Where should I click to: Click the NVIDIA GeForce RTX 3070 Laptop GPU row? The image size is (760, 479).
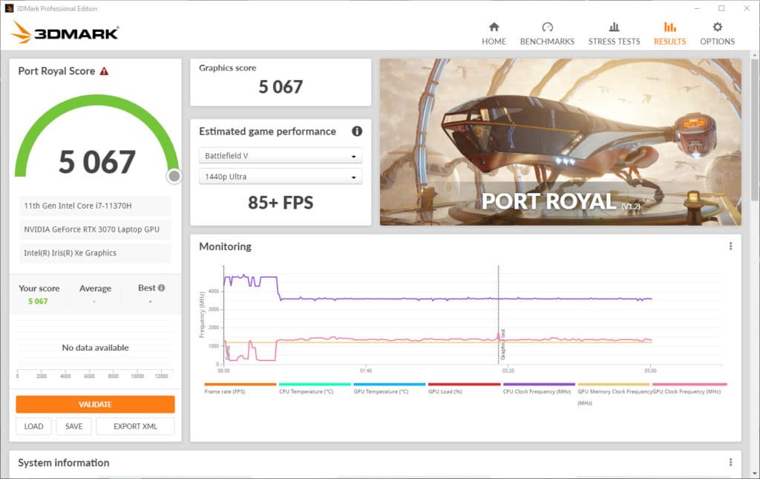click(x=95, y=229)
